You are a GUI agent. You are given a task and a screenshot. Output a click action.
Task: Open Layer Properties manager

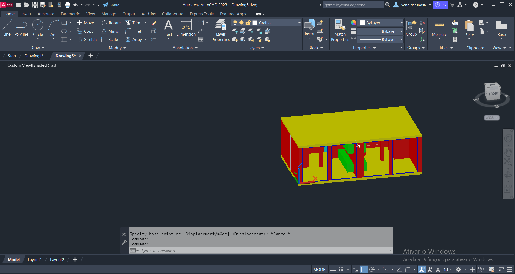(221, 31)
